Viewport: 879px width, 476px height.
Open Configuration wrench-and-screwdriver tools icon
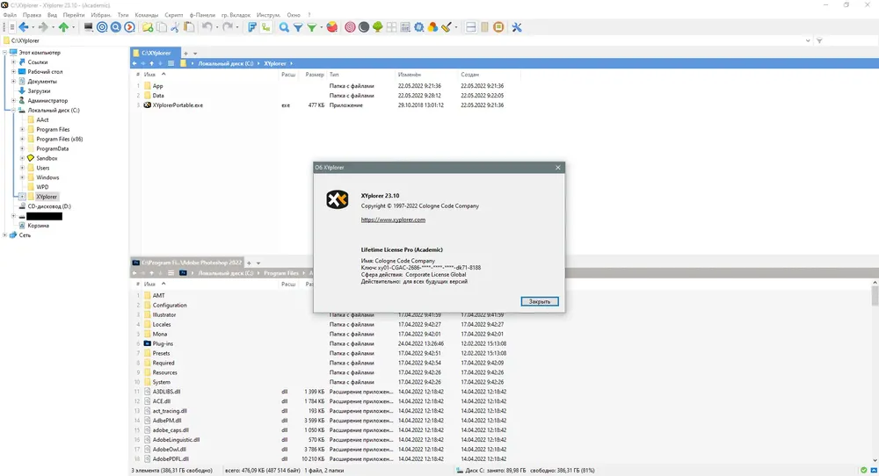click(516, 27)
